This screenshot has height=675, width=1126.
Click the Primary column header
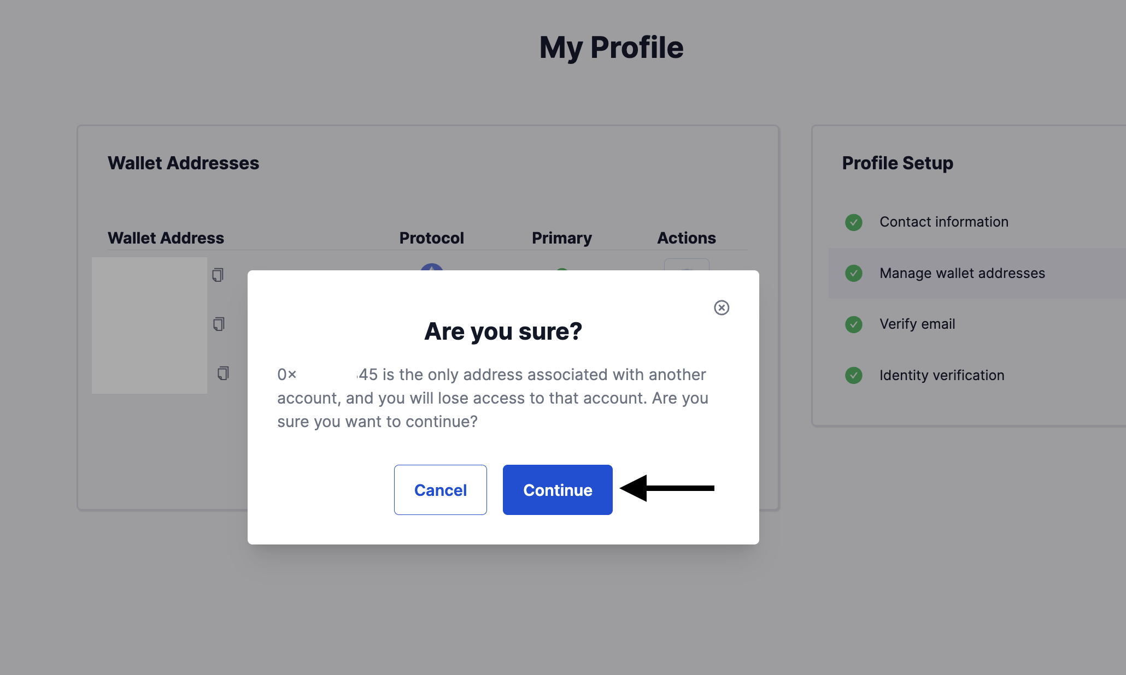561,238
